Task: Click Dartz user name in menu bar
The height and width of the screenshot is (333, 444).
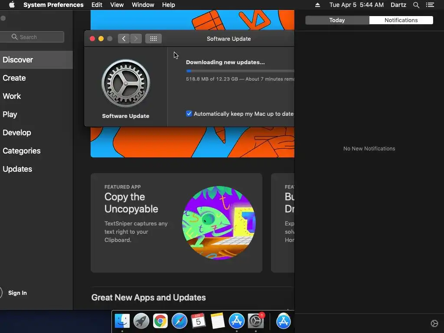Action: (398, 5)
